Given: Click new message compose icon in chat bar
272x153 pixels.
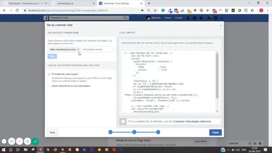Looking at the screenshot, I should coord(250,143).
